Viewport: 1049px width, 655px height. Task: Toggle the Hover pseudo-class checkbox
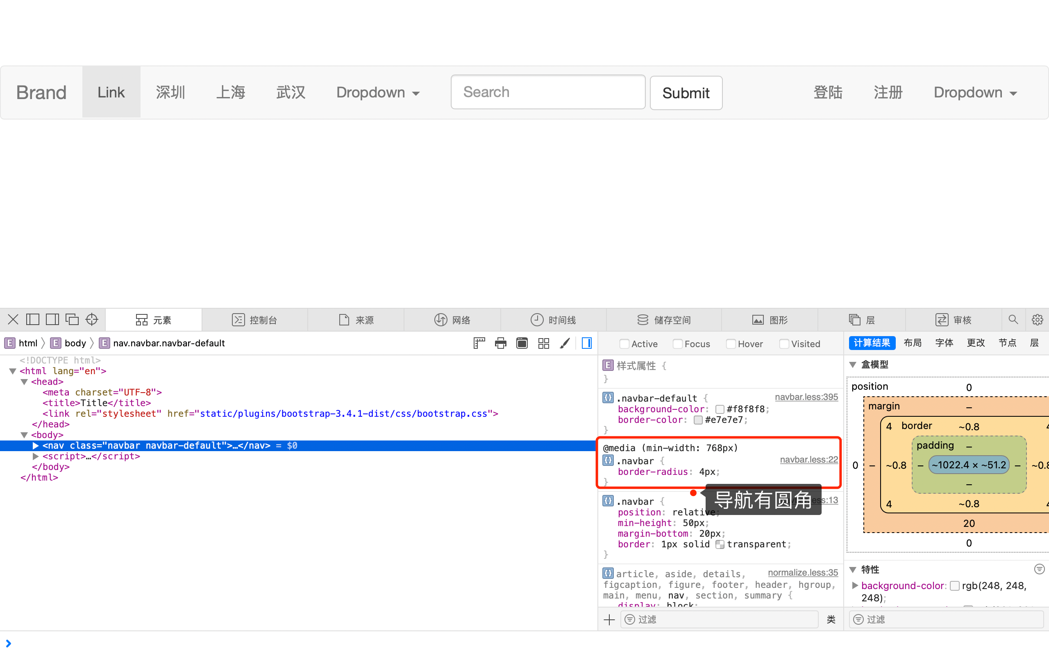click(x=731, y=343)
